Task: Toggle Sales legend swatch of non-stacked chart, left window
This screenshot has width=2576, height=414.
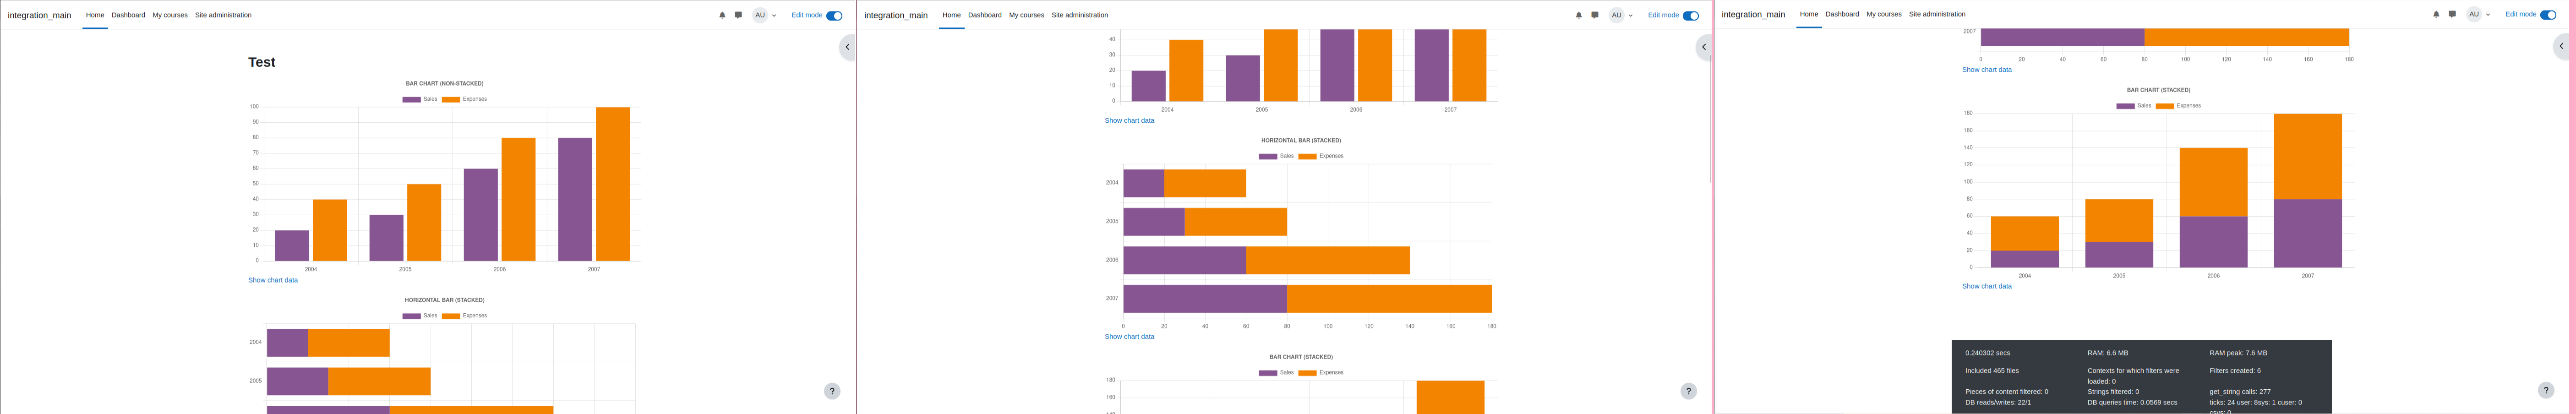Action: tap(412, 100)
